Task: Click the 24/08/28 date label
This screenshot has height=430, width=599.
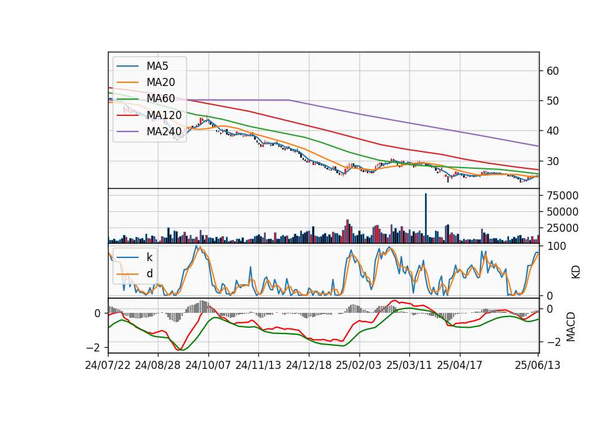Action: (x=158, y=365)
